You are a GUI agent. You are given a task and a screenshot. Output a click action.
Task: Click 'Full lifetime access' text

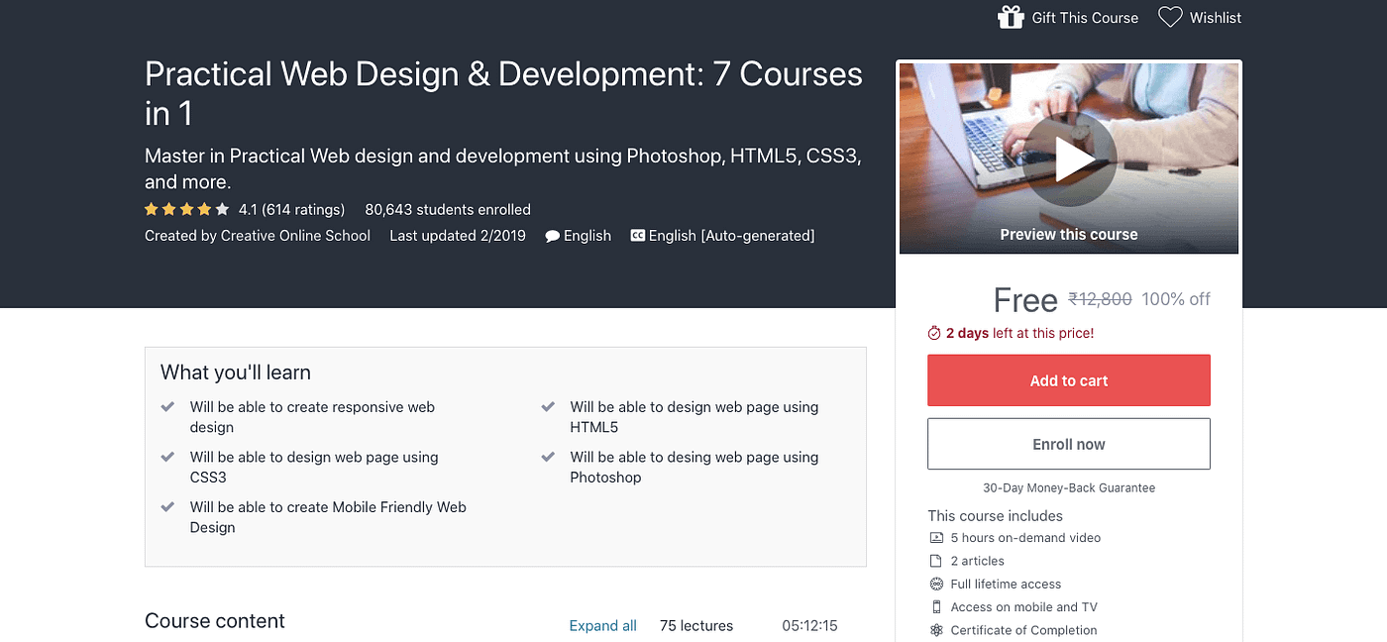tap(1006, 585)
